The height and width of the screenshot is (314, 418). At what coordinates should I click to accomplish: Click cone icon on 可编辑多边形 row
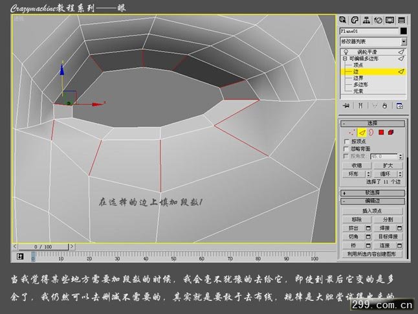(x=401, y=58)
